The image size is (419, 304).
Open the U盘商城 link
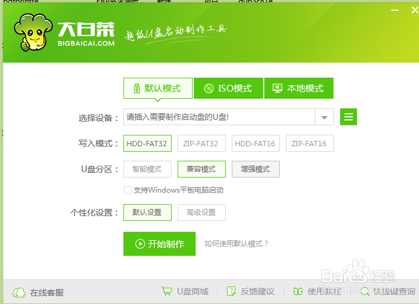click(193, 291)
